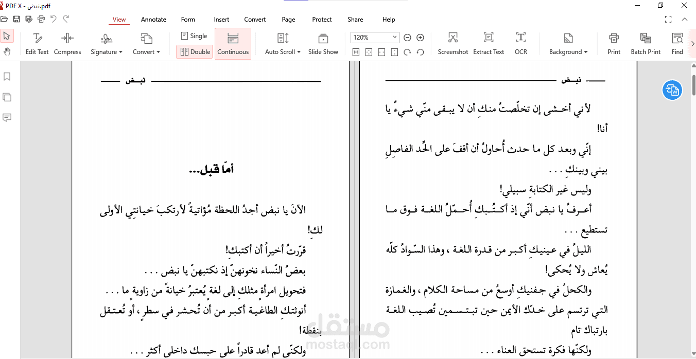The width and height of the screenshot is (696, 359).
Task: Select the View tab
Action: pos(119,20)
